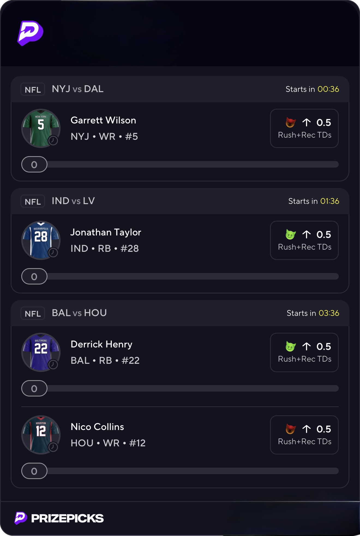Click the PrizePicks footer logo
The image size is (360, 536).
pyautogui.click(x=59, y=518)
